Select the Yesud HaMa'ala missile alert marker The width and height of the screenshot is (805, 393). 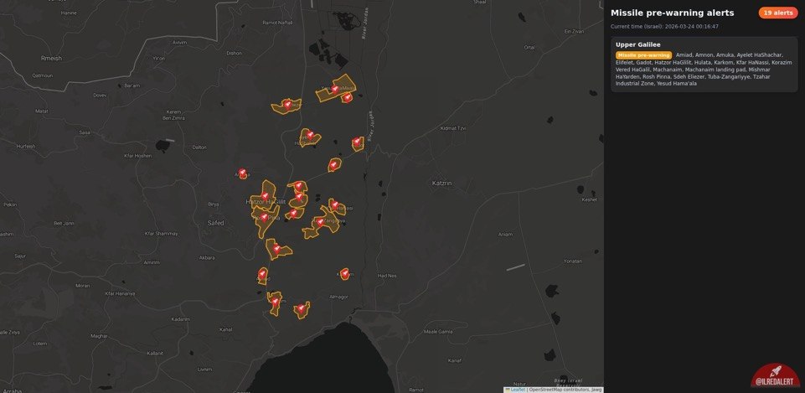click(335, 89)
